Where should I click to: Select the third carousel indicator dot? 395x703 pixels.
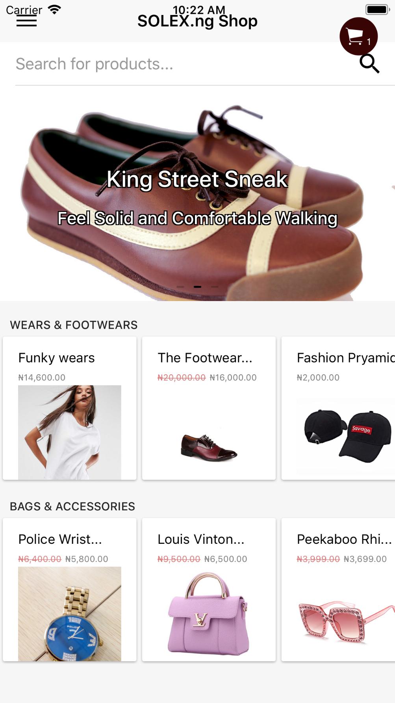pyautogui.click(x=215, y=287)
